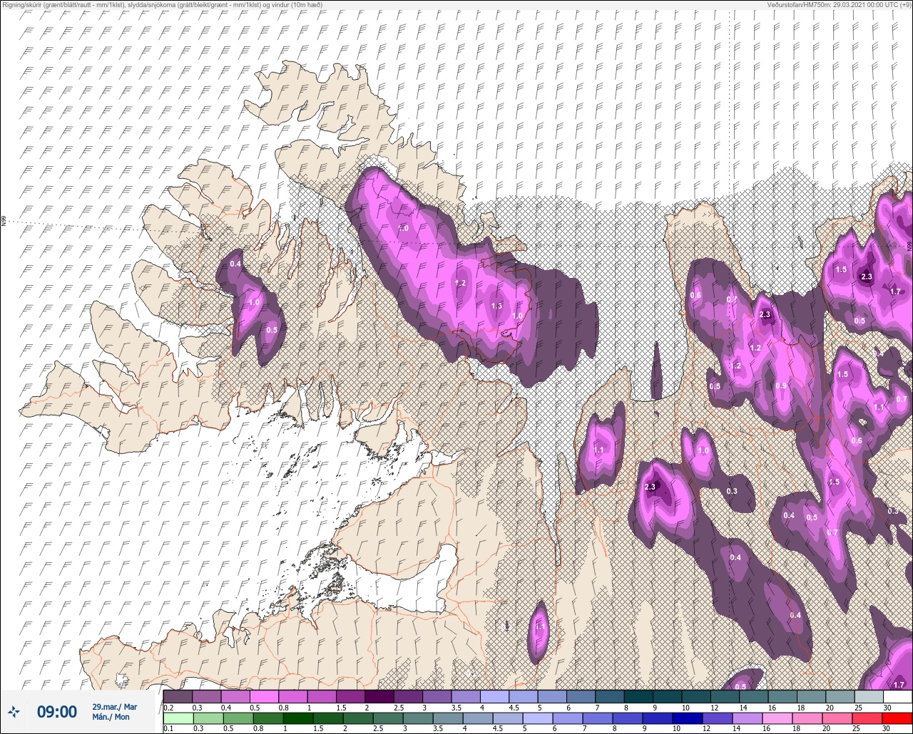Screen dimensions: 913x734
Task: Select the snow legend swatch starting at 0.2
Action: [178, 696]
